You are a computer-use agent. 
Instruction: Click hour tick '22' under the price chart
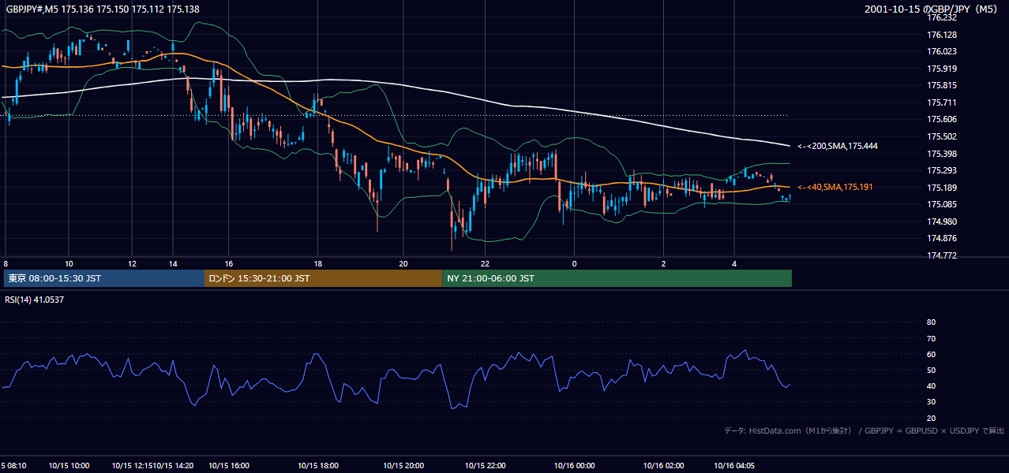[x=485, y=264]
